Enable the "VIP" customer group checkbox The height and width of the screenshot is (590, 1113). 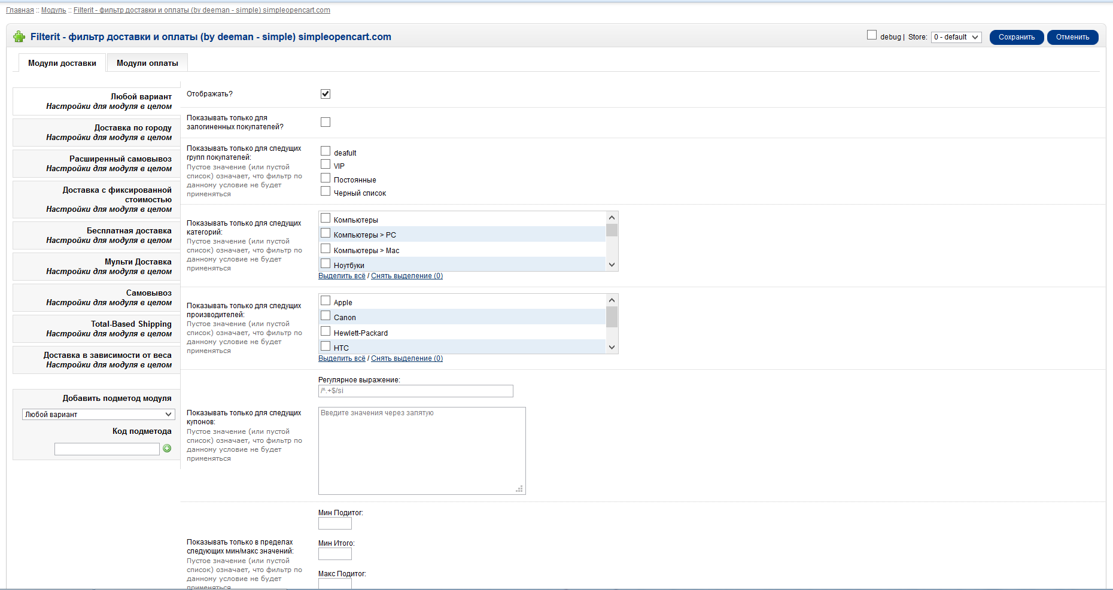(x=325, y=165)
